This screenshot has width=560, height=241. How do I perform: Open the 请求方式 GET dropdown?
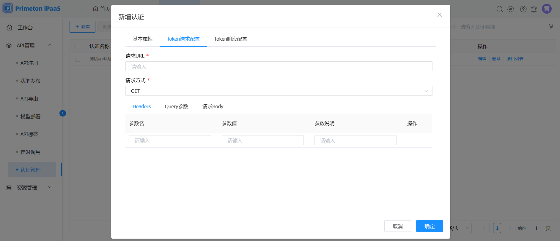pyautogui.click(x=279, y=91)
